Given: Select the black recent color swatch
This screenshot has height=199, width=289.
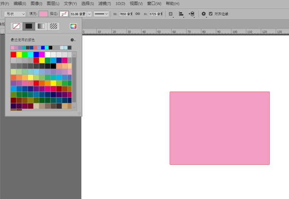Looking at the screenshot, I should click(x=51, y=48).
